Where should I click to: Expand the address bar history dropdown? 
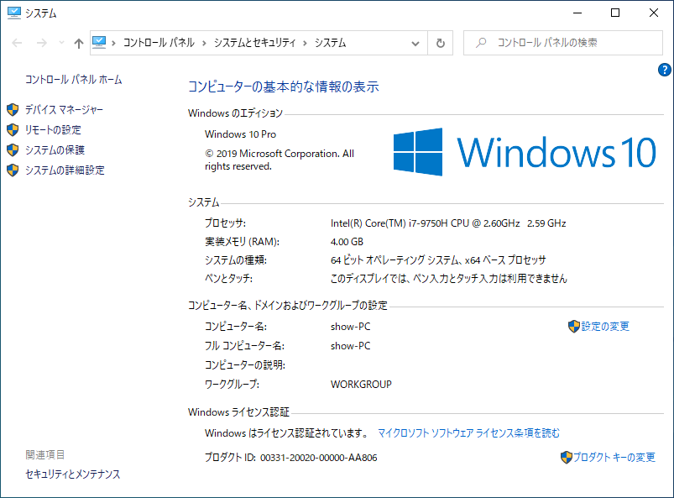click(x=415, y=44)
